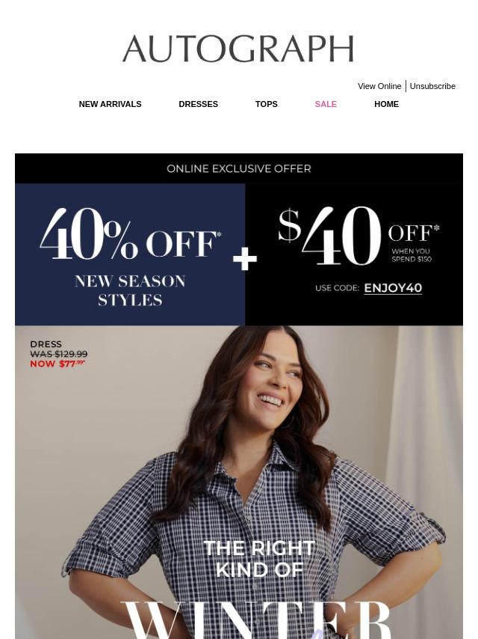Click the AUTOGRAPH logo header
This screenshot has height=639, width=478.
point(238,49)
